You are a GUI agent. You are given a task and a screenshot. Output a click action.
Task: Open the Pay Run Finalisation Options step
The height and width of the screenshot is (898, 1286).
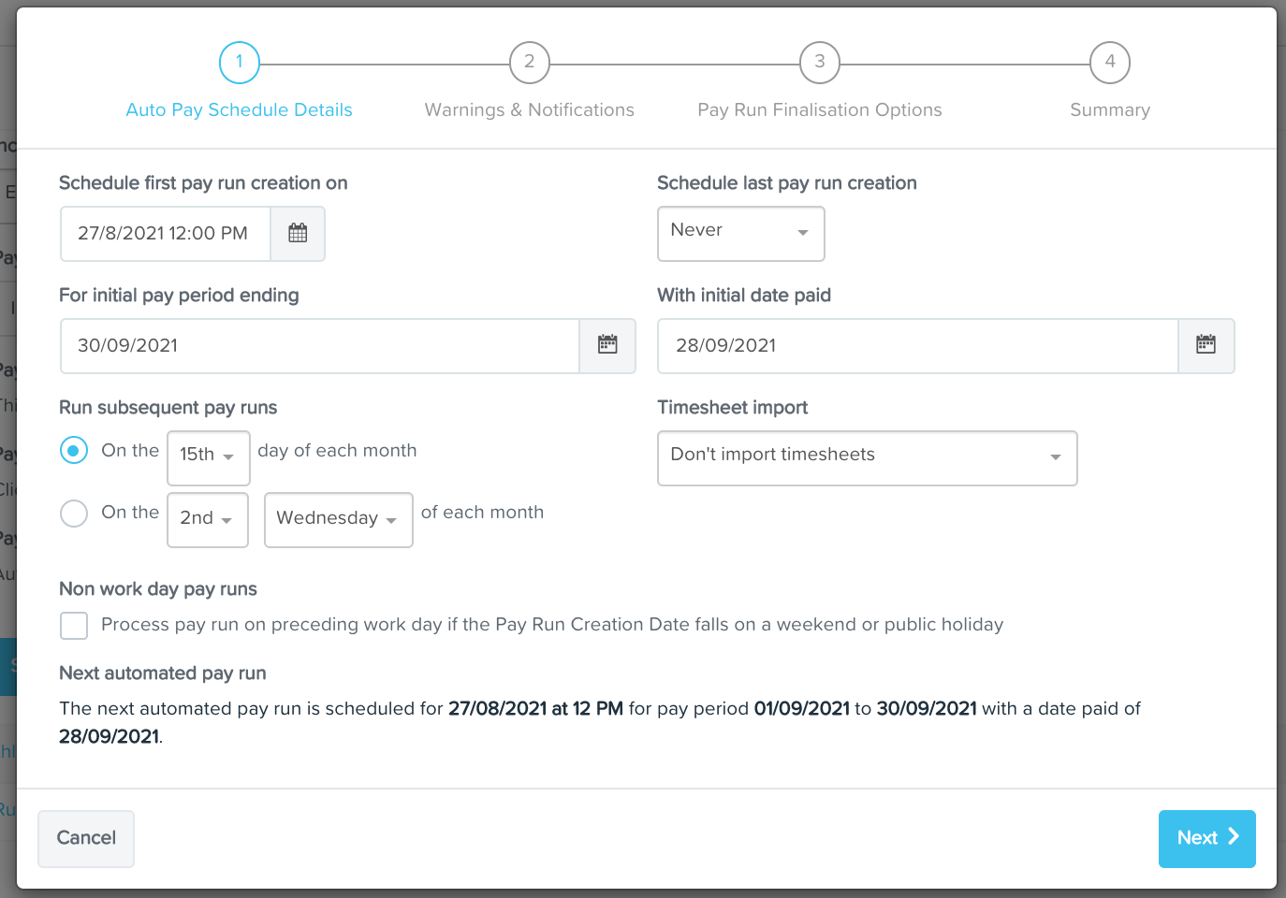click(x=819, y=109)
